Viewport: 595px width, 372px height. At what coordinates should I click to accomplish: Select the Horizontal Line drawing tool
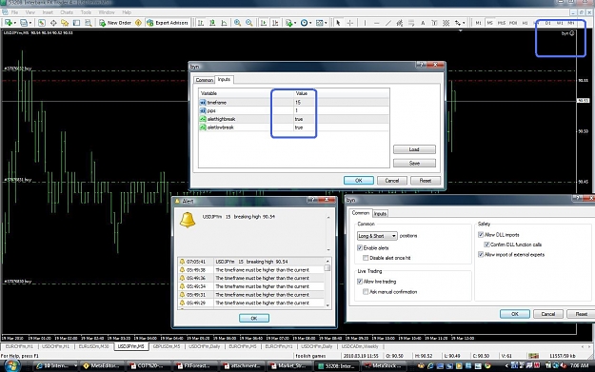[376, 23]
